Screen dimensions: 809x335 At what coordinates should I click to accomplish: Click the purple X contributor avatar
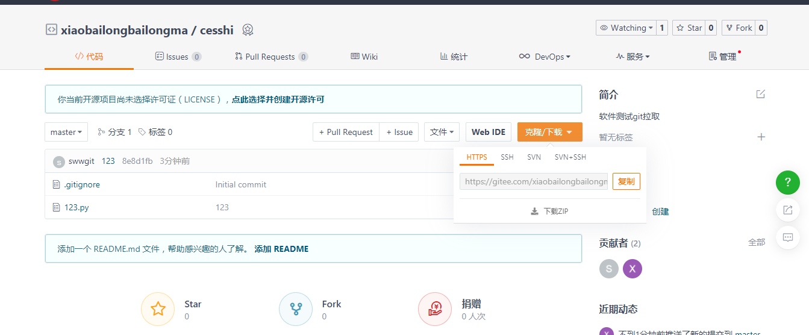[x=633, y=269]
